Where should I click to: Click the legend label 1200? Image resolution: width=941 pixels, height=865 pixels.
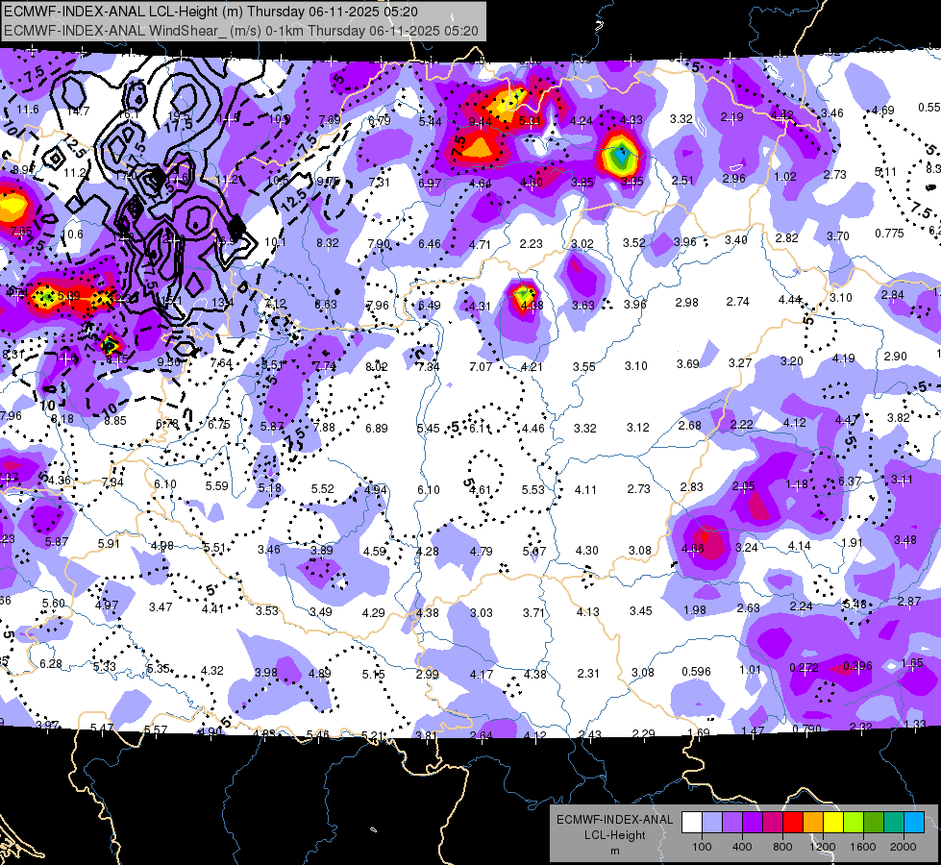pos(822,847)
